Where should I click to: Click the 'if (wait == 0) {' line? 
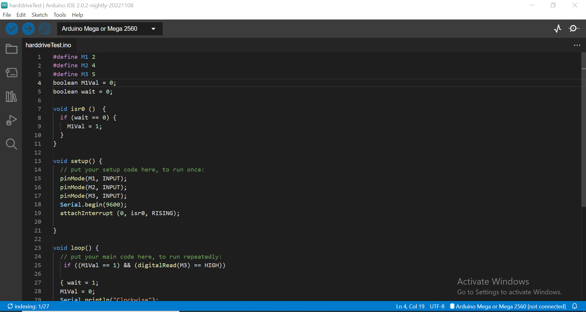coord(88,117)
